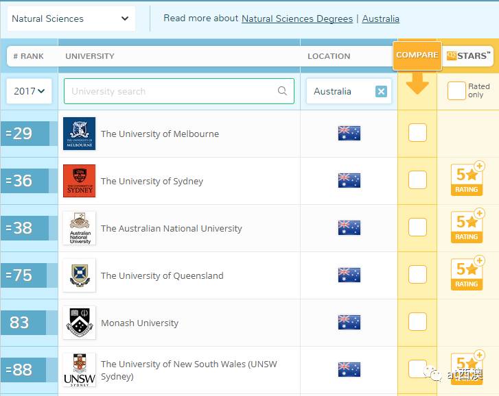Expand plus icon on Queensland rating badge
Viewport: 499px width, 396px height.
(479, 261)
